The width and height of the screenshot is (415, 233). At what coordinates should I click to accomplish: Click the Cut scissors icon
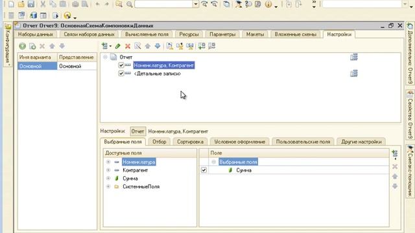pos(43,4)
